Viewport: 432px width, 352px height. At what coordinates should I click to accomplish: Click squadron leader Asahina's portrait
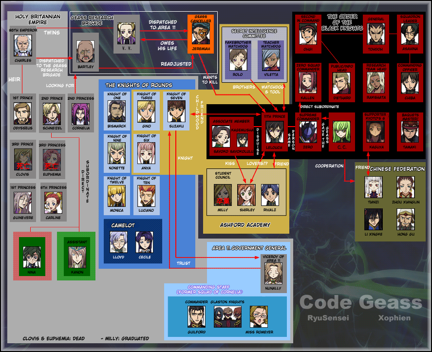pos(410,34)
